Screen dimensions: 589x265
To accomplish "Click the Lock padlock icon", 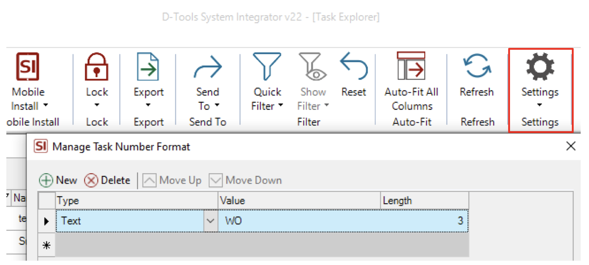I will point(97,66).
